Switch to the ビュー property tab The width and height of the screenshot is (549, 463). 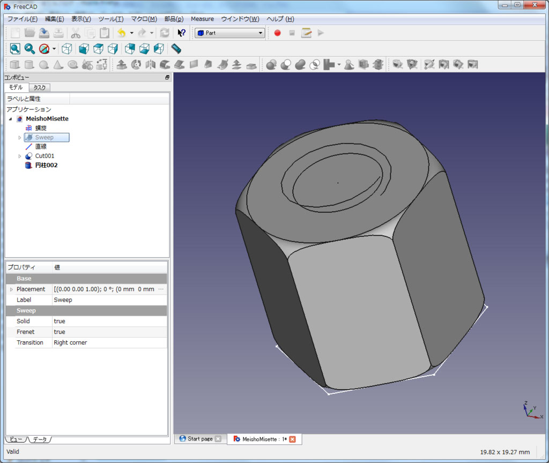[x=16, y=439]
